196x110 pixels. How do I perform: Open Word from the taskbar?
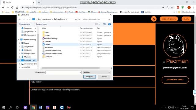[x=41, y=107]
